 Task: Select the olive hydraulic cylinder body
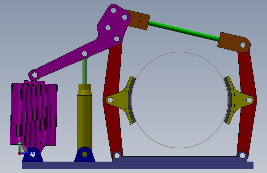[85, 118]
